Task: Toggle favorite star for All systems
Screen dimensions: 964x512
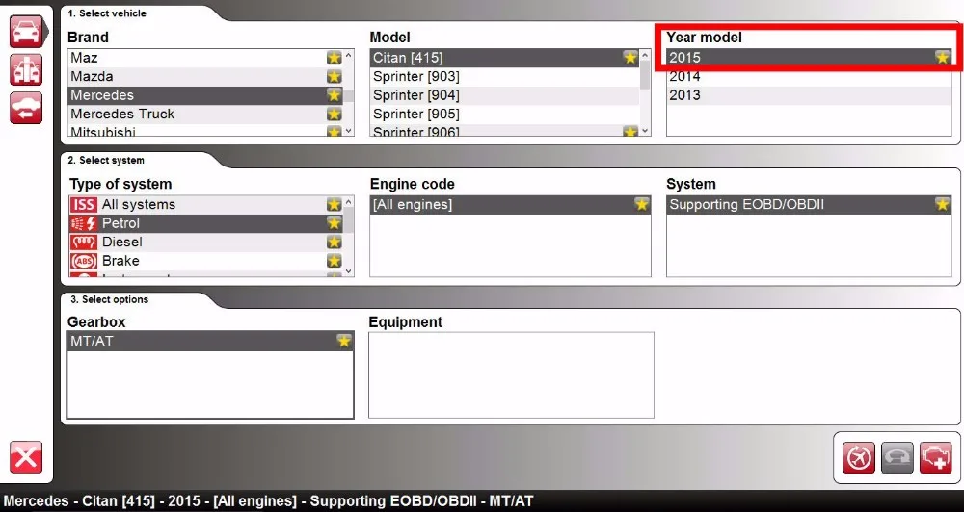Action: click(334, 204)
